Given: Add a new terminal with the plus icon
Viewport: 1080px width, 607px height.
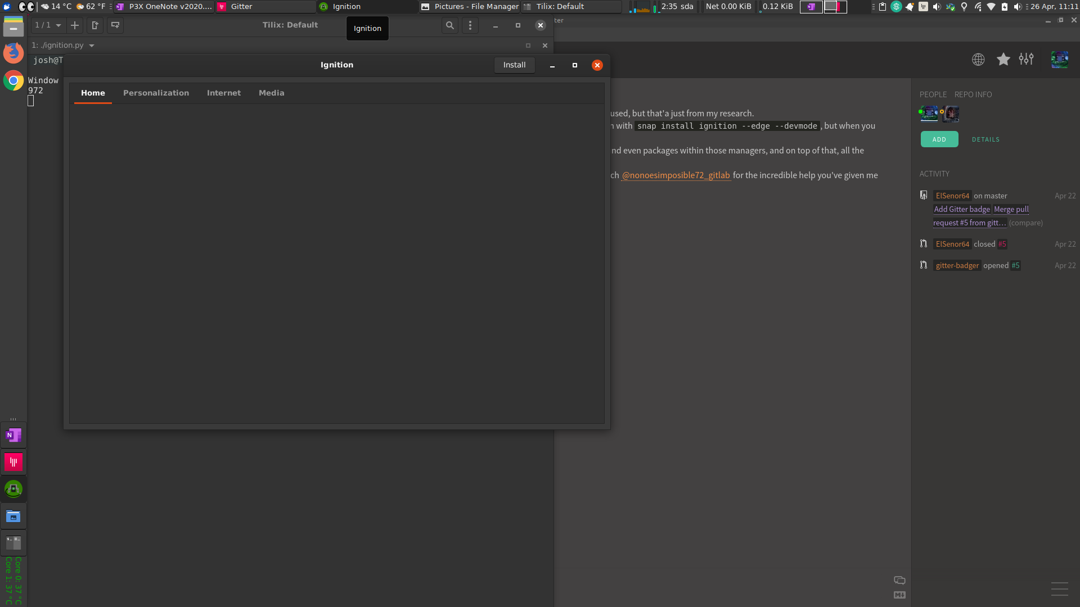Looking at the screenshot, I should 75,25.
